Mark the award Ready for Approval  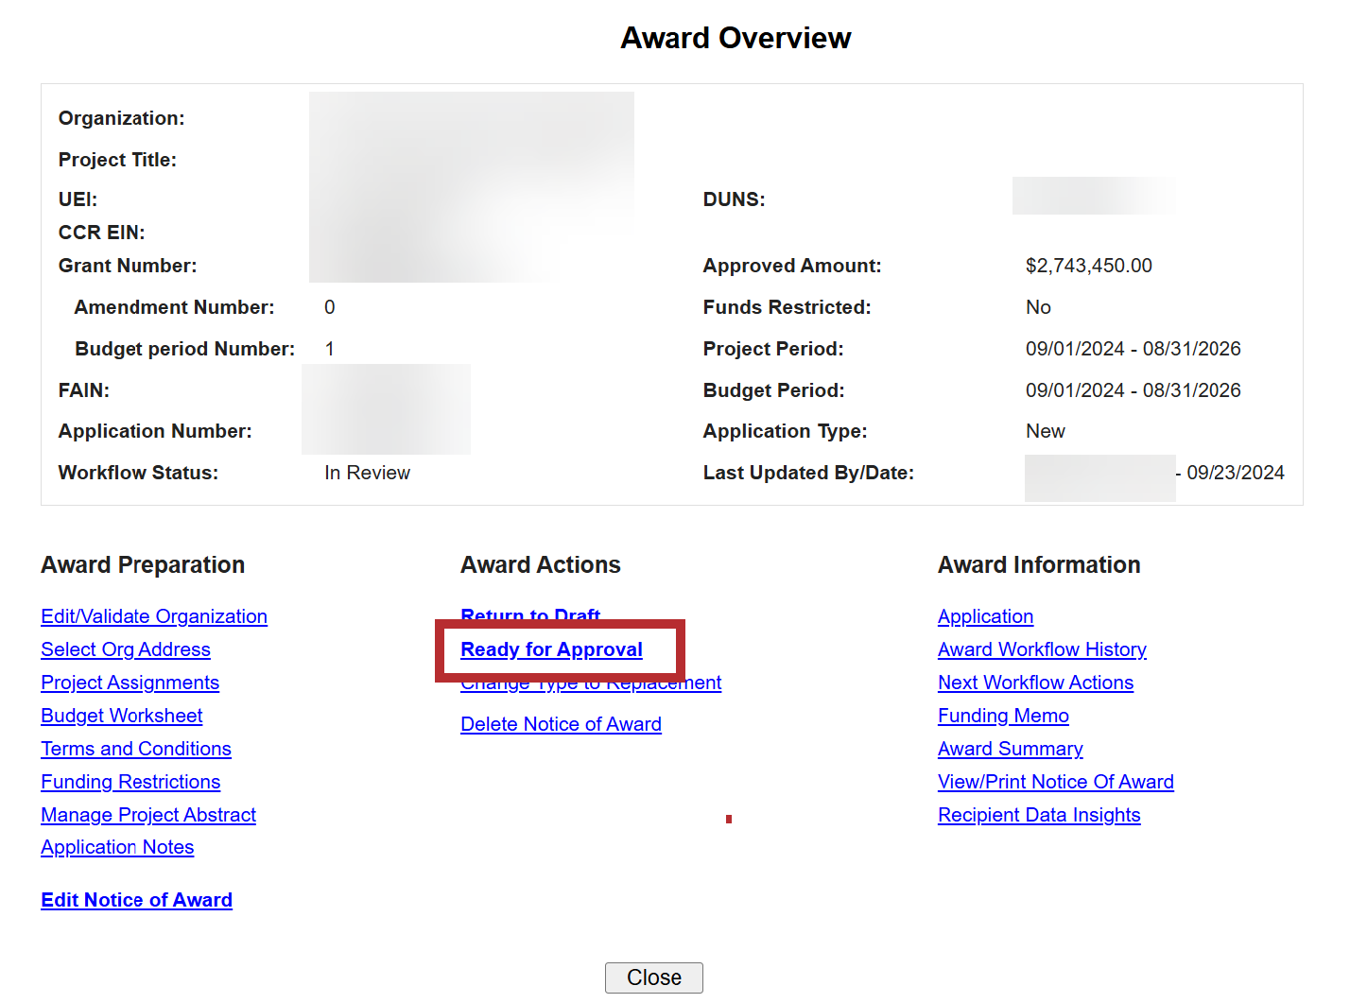click(x=551, y=649)
